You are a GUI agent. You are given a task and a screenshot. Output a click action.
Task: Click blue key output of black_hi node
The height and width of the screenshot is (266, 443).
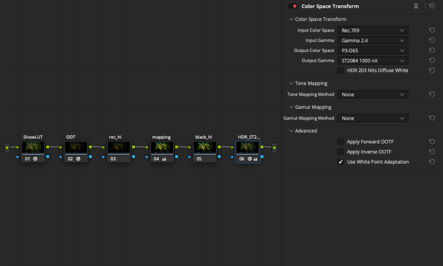219,156
